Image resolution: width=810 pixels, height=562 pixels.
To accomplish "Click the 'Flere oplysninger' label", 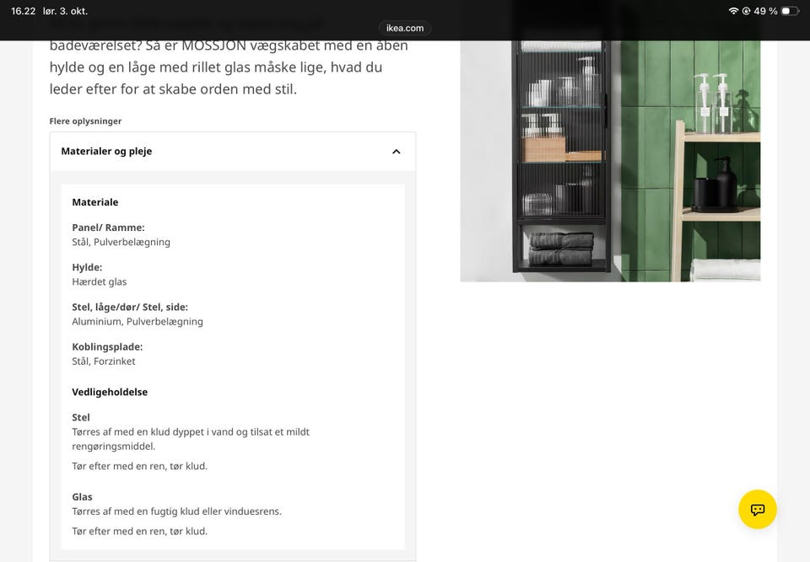I will [86, 120].
